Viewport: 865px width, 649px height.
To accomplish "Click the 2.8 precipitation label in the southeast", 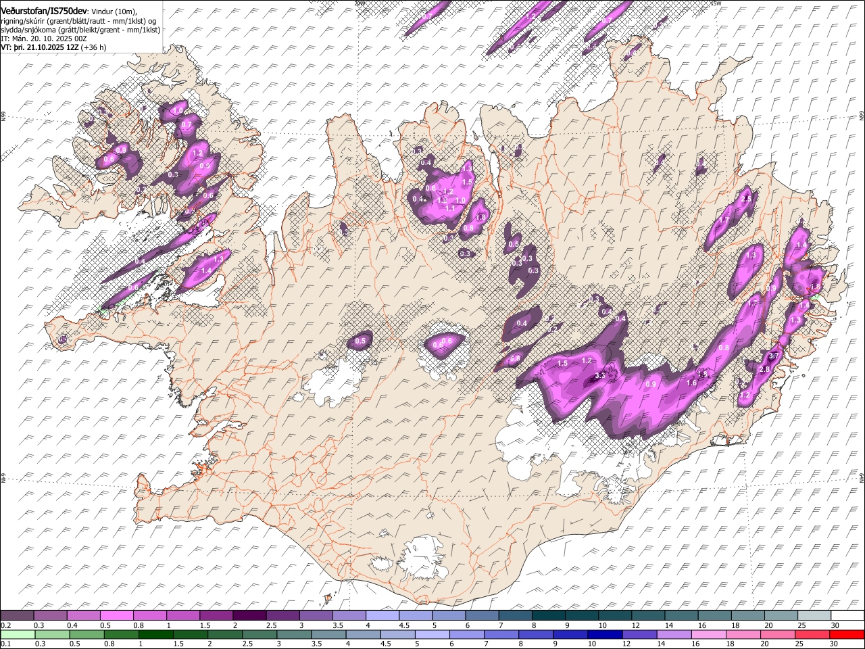I will pyautogui.click(x=765, y=369).
